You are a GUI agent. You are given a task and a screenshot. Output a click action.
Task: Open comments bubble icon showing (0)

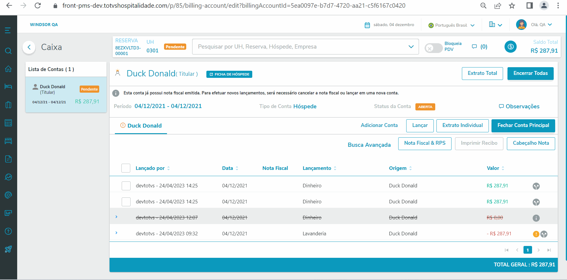pyautogui.click(x=474, y=46)
